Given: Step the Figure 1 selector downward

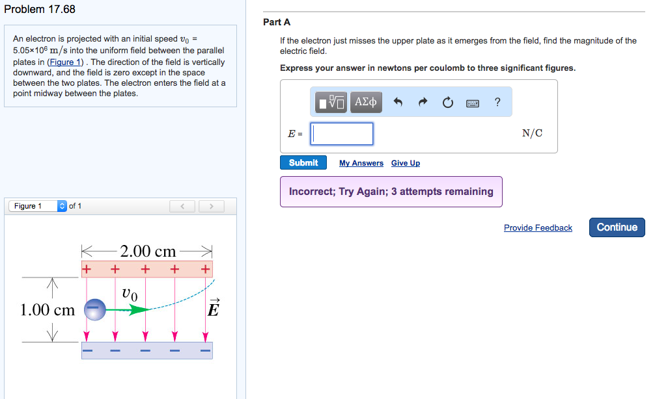Looking at the screenshot, I should tap(62, 208).
